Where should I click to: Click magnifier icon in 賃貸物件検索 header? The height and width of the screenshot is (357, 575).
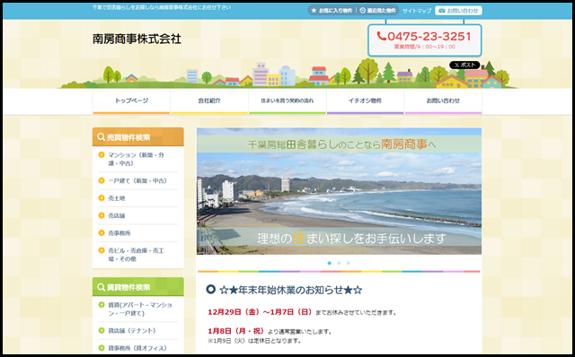101,287
